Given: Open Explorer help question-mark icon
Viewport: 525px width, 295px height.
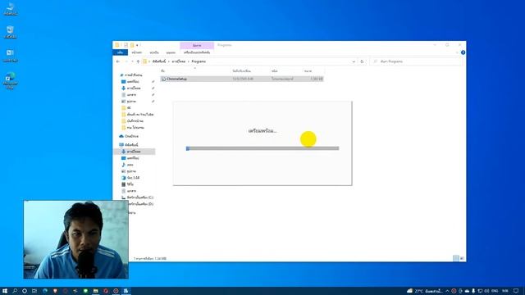Looking at the screenshot, I should pyautogui.click(x=463, y=52).
